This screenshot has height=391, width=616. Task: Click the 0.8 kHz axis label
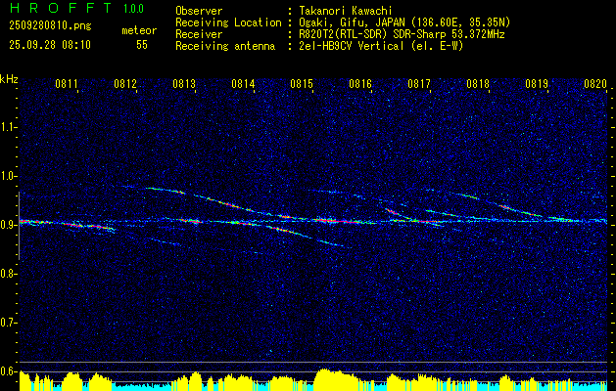8,274
